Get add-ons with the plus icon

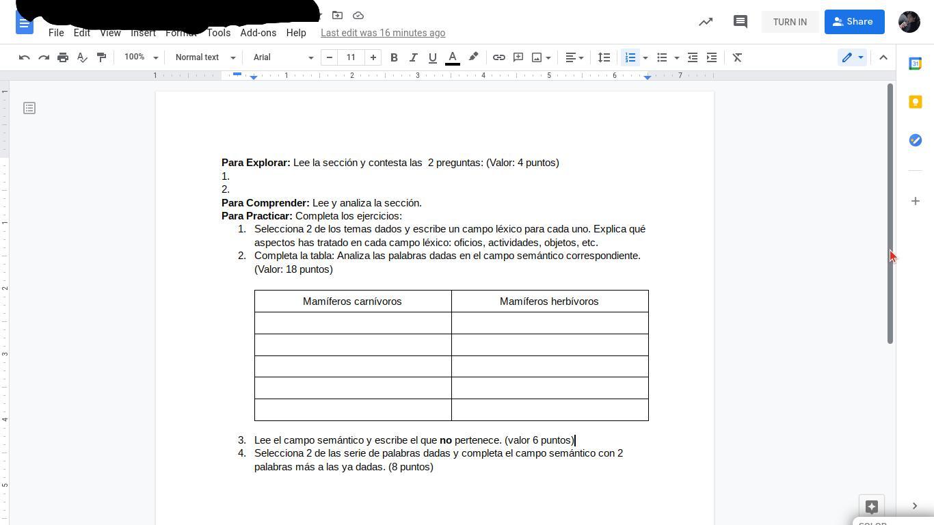[x=916, y=201]
